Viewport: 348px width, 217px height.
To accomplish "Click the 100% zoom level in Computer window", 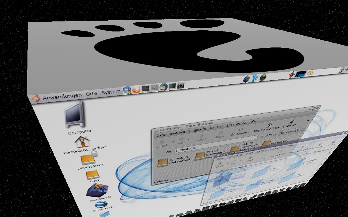I will click(x=268, y=135).
